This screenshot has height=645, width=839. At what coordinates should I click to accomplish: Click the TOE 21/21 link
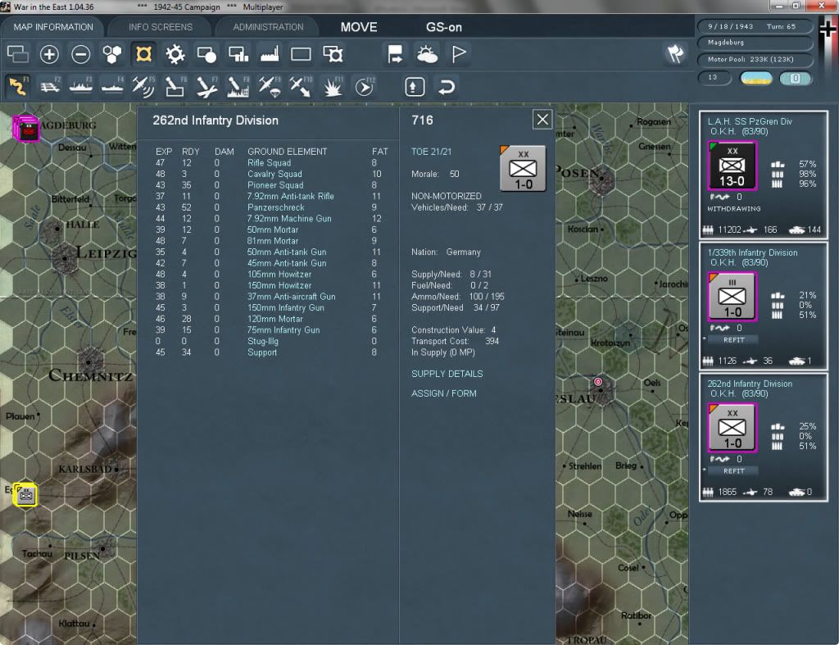click(x=431, y=152)
